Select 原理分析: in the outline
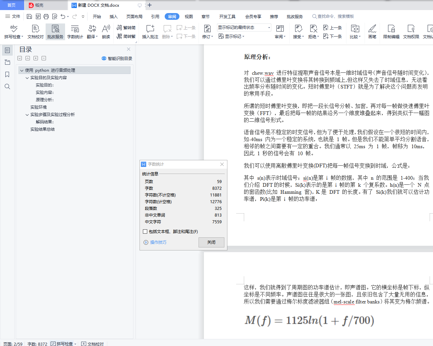The image size is (433, 346). pos(45,100)
